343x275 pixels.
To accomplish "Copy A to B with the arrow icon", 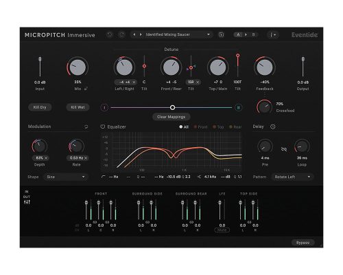I will pyautogui.click(x=246, y=34).
